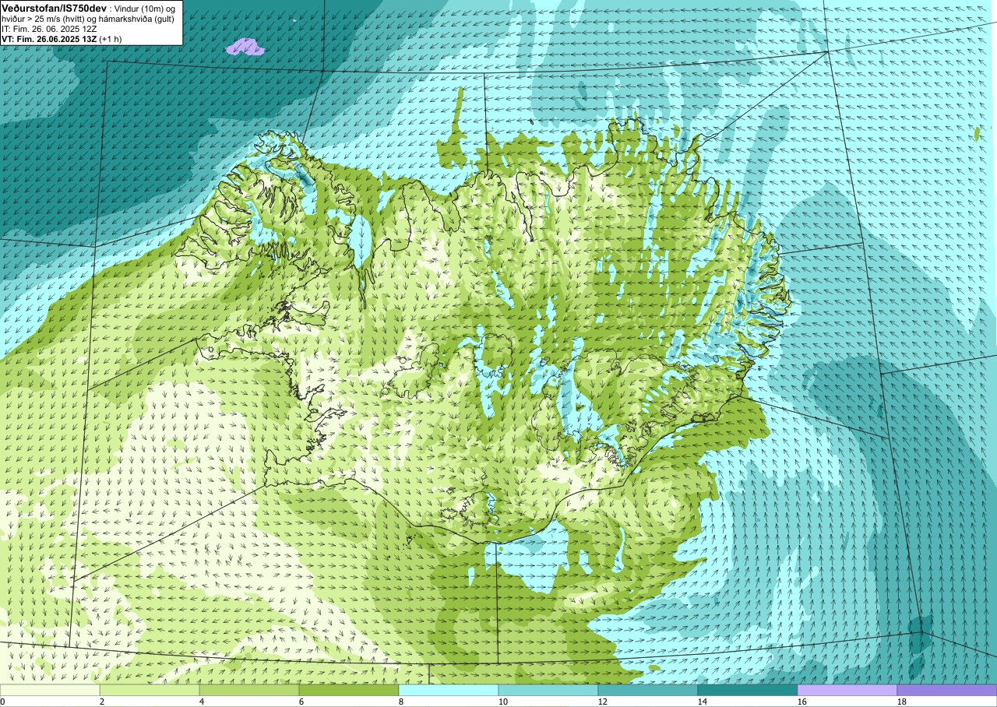The height and width of the screenshot is (707, 997).
Task: Click the purple high-wind patch over the northwest sea
Action: click(x=245, y=47)
